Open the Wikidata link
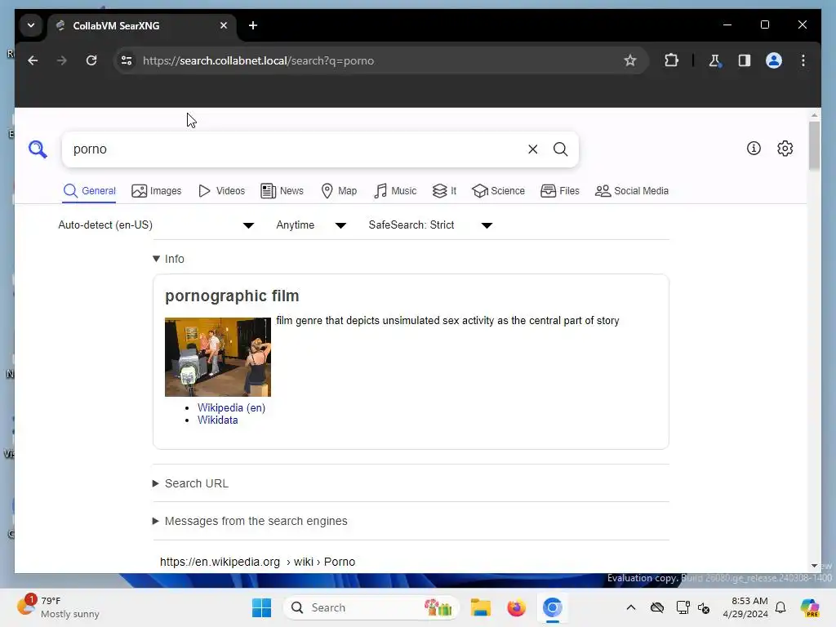This screenshot has width=836, height=627. [217, 420]
